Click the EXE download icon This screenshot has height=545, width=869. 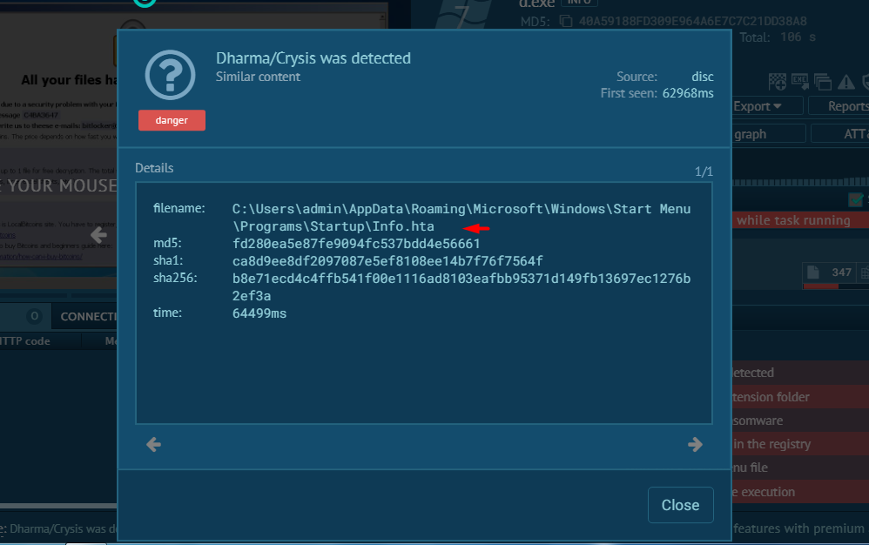pos(800,82)
